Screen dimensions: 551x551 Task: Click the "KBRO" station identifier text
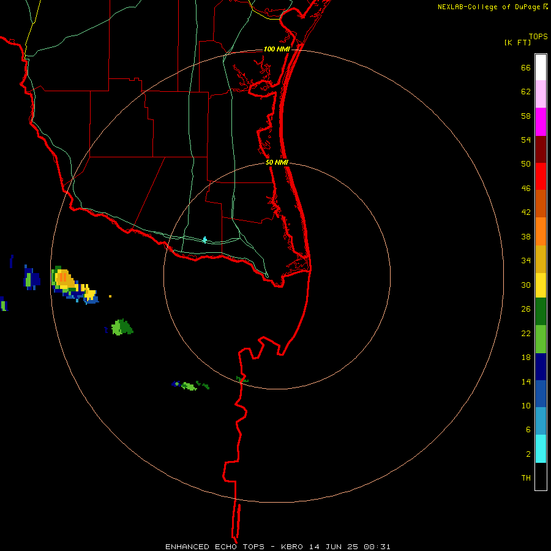pyautogui.click(x=293, y=547)
